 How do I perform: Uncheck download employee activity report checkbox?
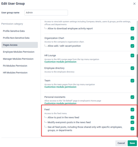point(132,29)
